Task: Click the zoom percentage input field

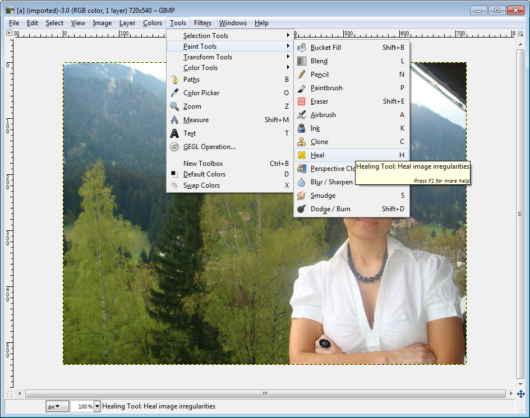Action: click(82, 406)
